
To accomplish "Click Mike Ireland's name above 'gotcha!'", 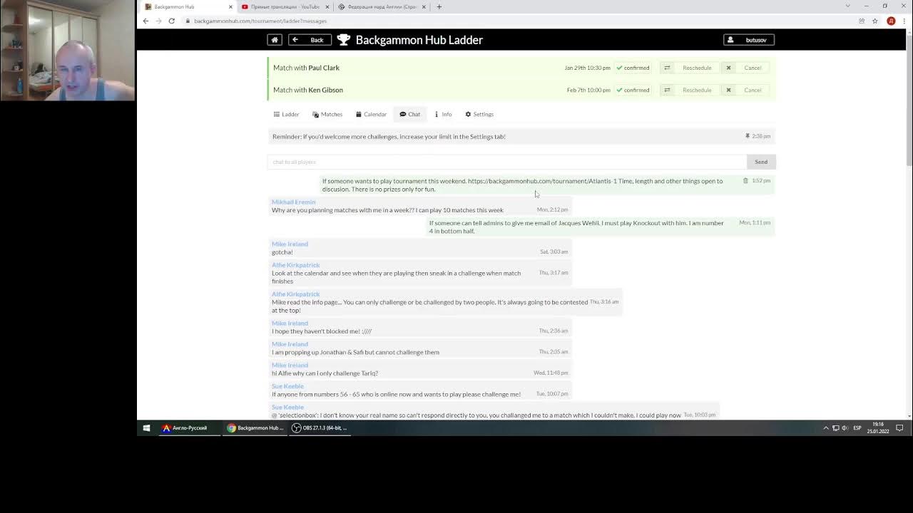I will click(x=290, y=244).
